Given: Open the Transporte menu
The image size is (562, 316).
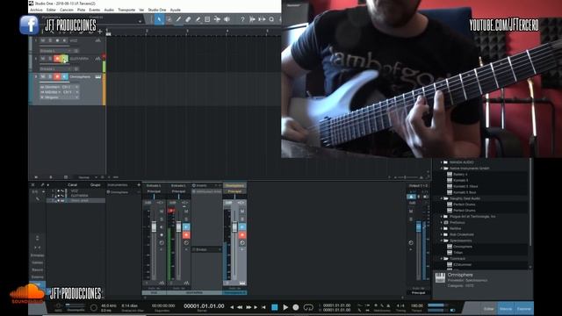Looking at the screenshot, I should [x=126, y=10].
